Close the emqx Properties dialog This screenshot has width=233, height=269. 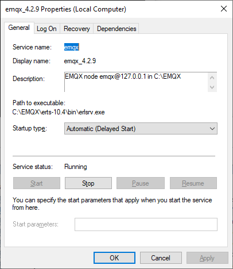(224, 9)
